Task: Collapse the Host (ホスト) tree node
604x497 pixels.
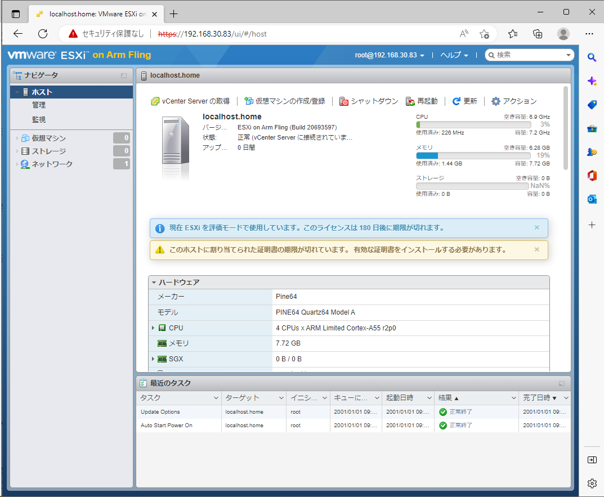Action: point(17,92)
